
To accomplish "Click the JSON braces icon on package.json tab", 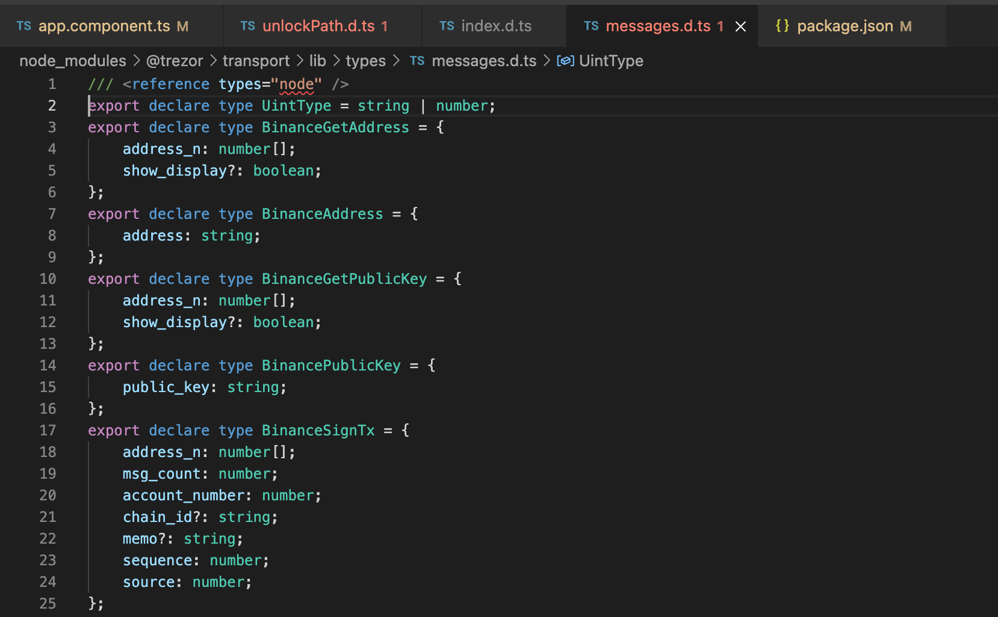I will (x=783, y=26).
